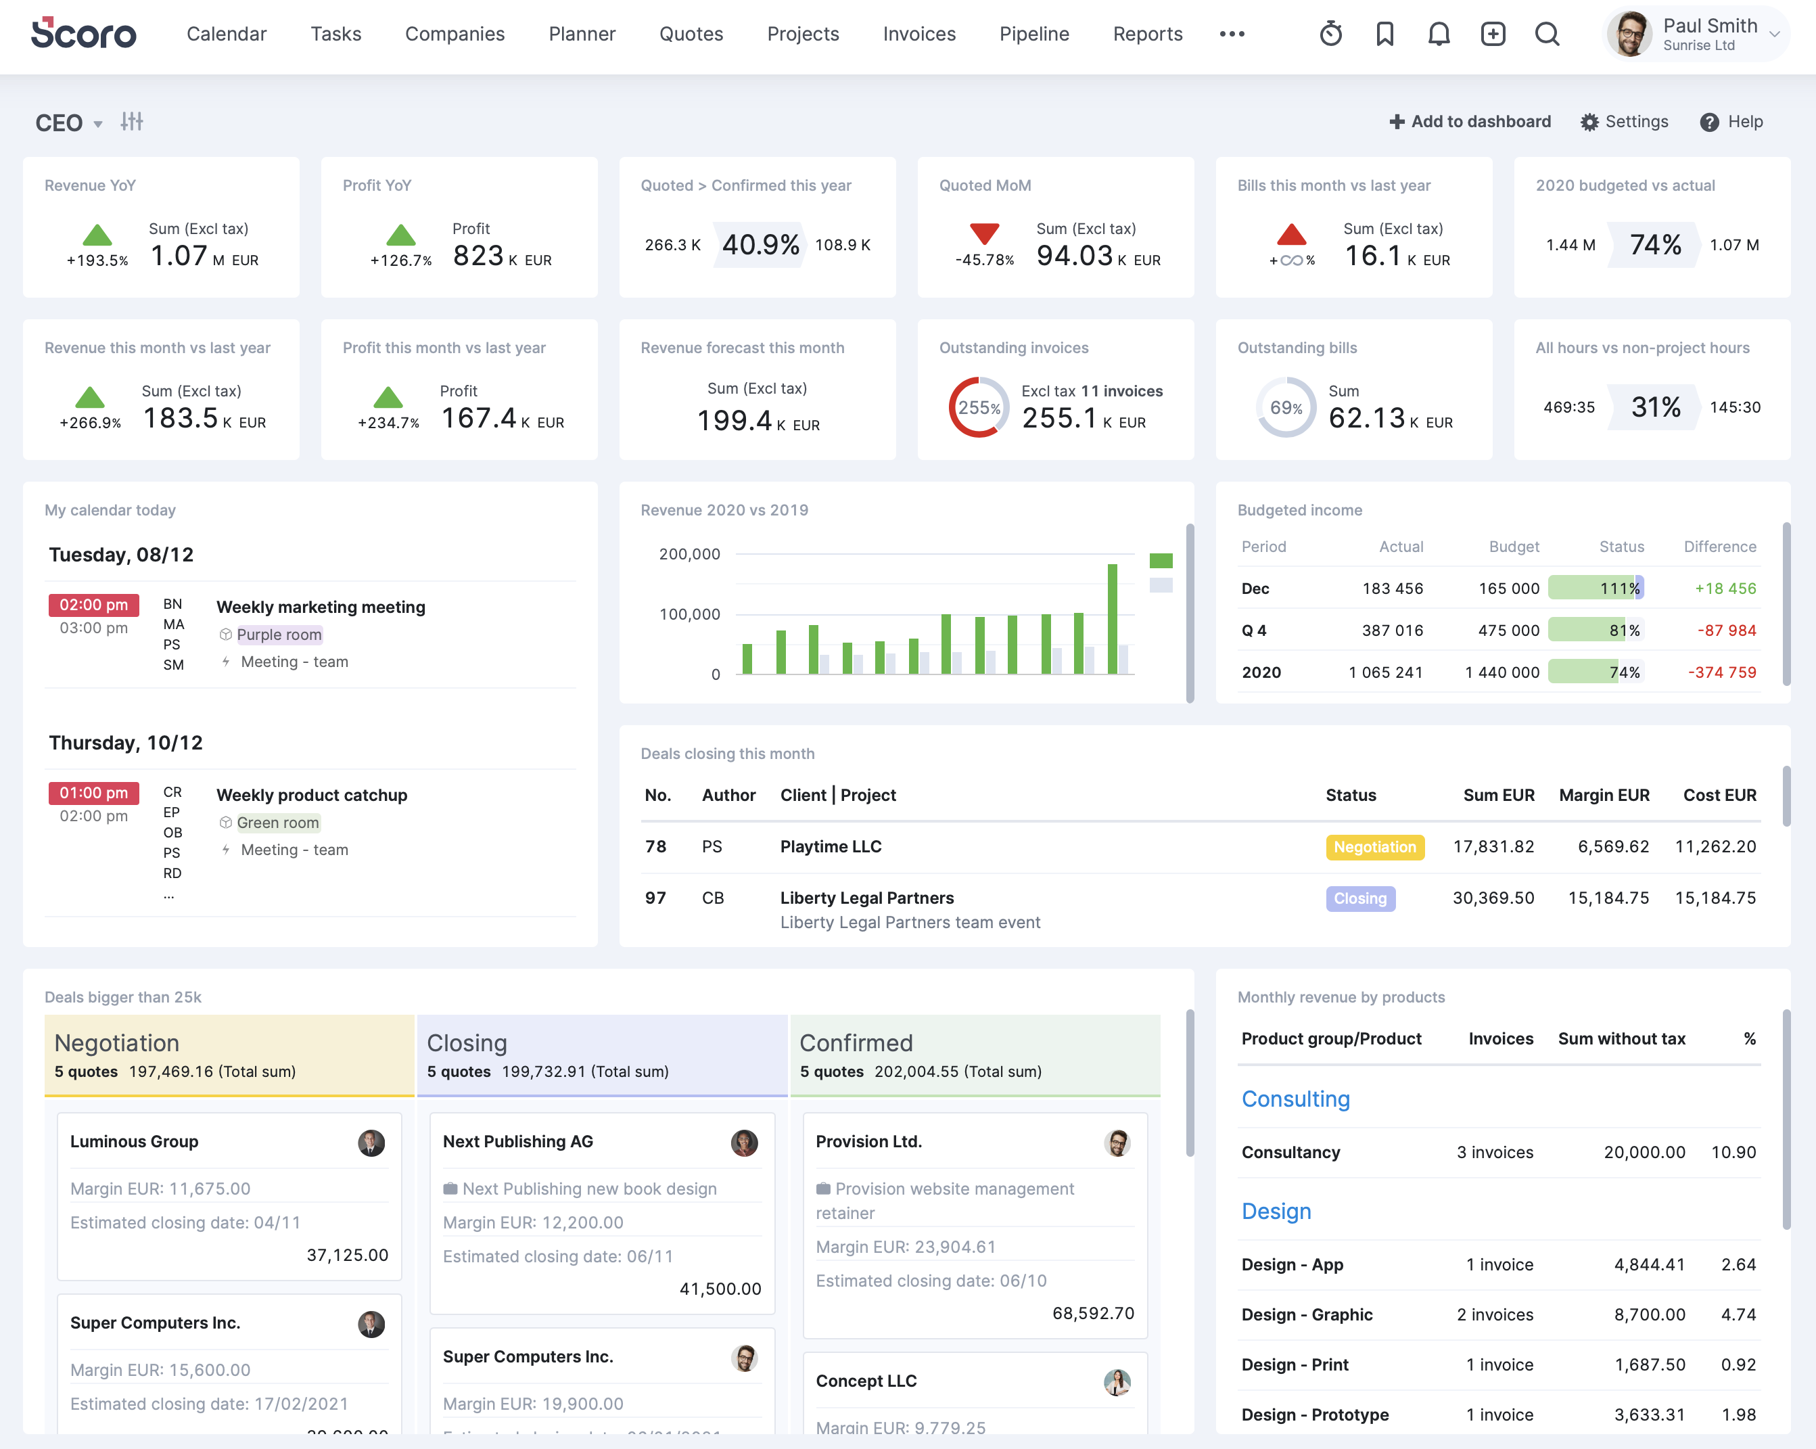This screenshot has width=1816, height=1449.
Task: Open the search icon
Action: click(x=1548, y=34)
